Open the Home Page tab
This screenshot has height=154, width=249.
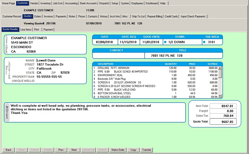[8, 3]
